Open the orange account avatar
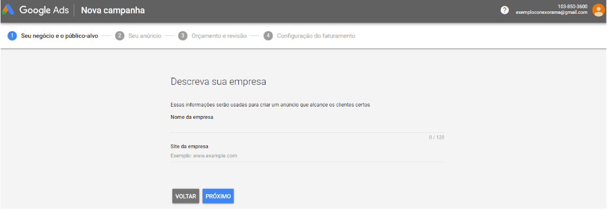 (598, 10)
